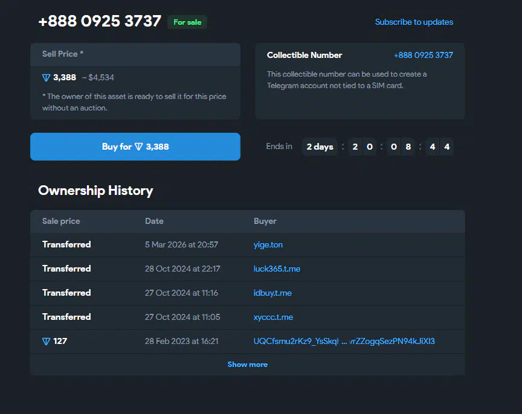The width and height of the screenshot is (522, 414).
Task: Click the Buyer column header
Action: 265,221
